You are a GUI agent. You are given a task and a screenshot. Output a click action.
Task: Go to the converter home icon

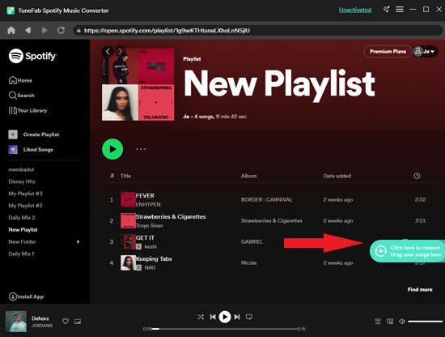(x=11, y=30)
